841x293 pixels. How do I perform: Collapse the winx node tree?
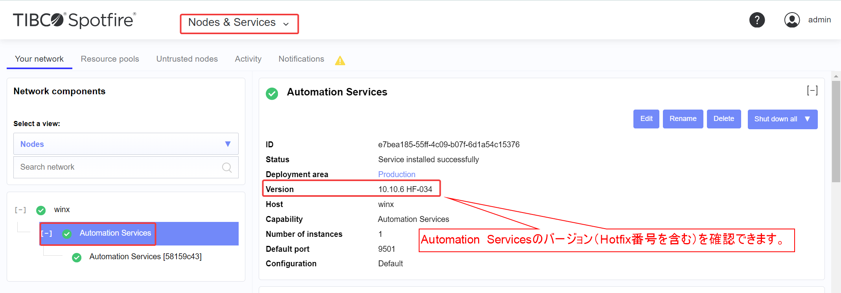(x=20, y=210)
